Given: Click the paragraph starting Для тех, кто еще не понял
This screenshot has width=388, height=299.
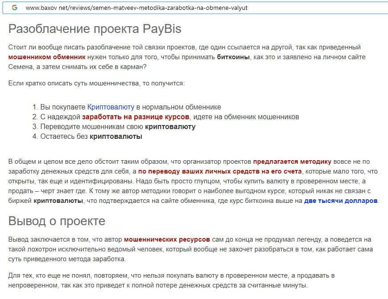Looking at the screenshot, I should pyautogui.click(x=171, y=280).
